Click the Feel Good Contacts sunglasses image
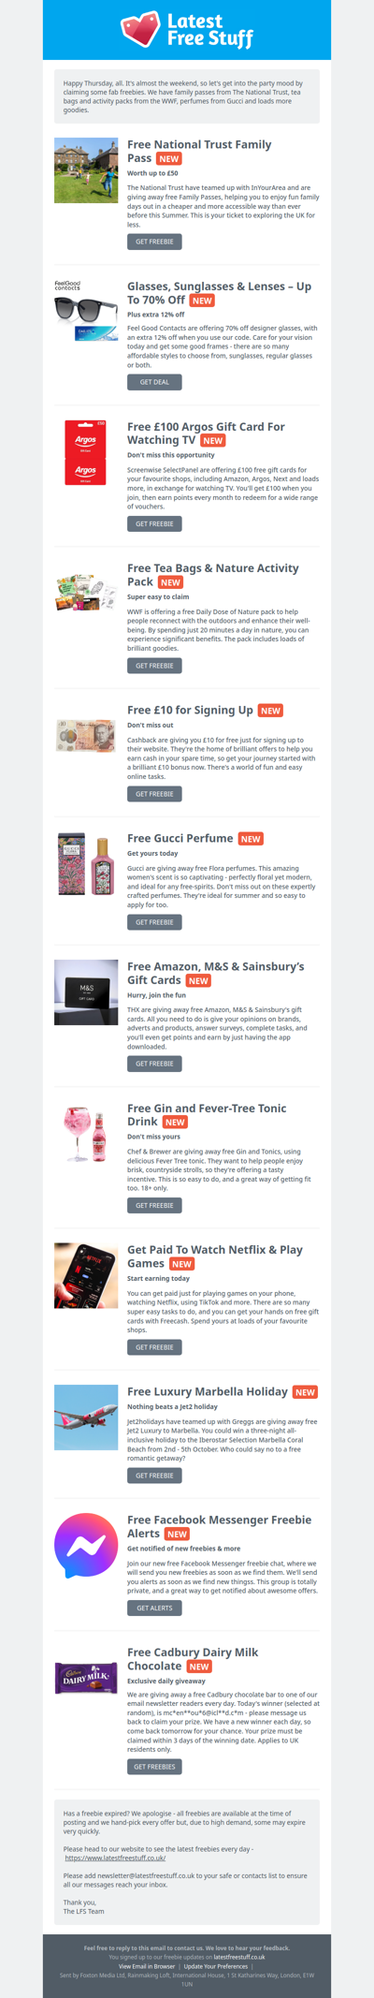 click(86, 313)
